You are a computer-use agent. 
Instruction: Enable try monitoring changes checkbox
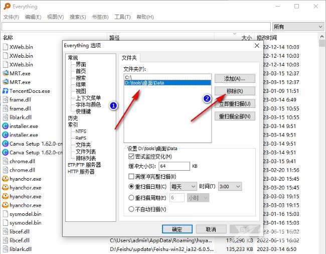click(131, 157)
